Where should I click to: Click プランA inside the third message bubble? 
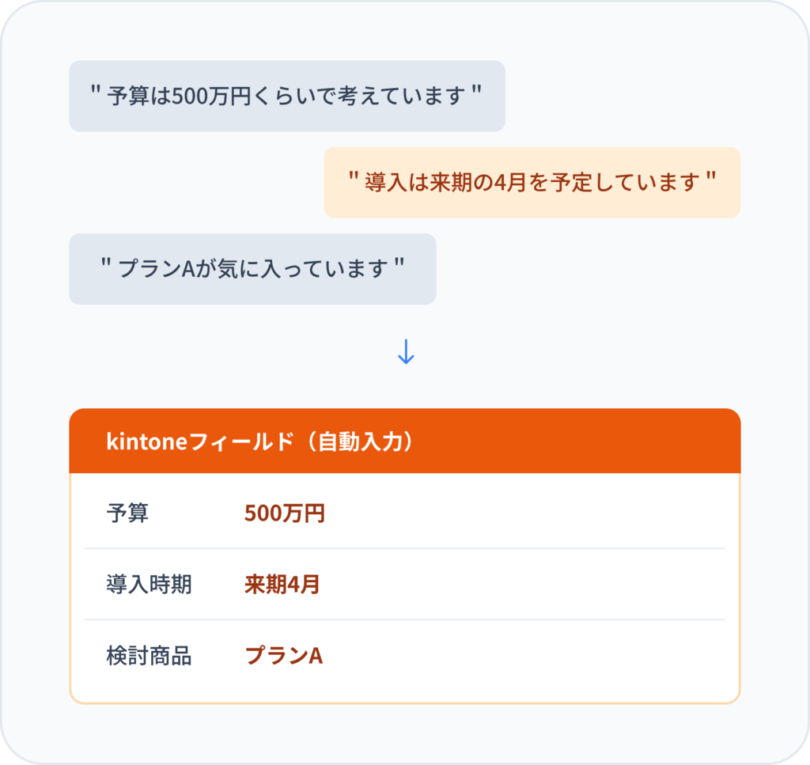tap(157, 269)
